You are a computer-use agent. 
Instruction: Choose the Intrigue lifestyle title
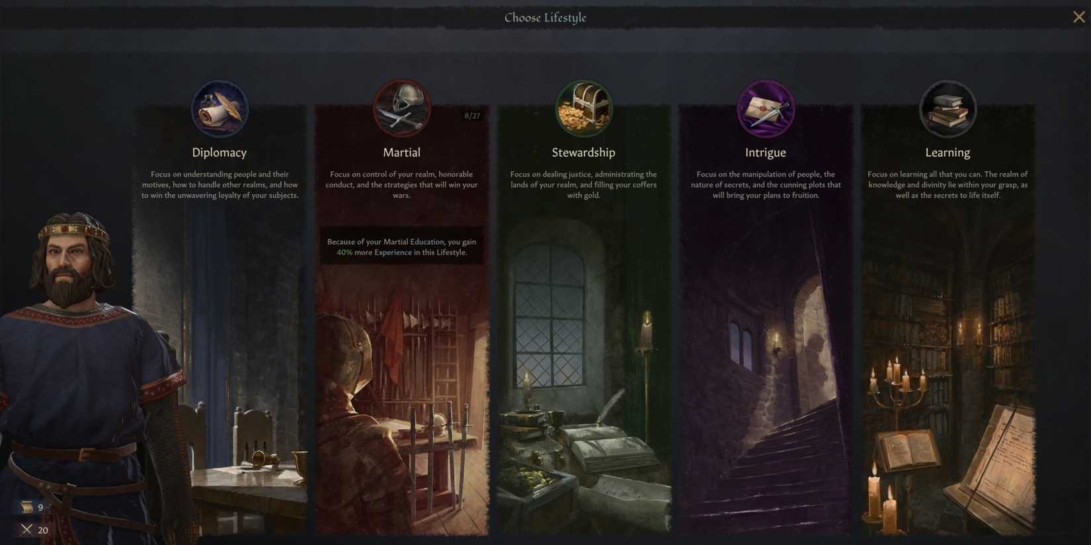766,153
